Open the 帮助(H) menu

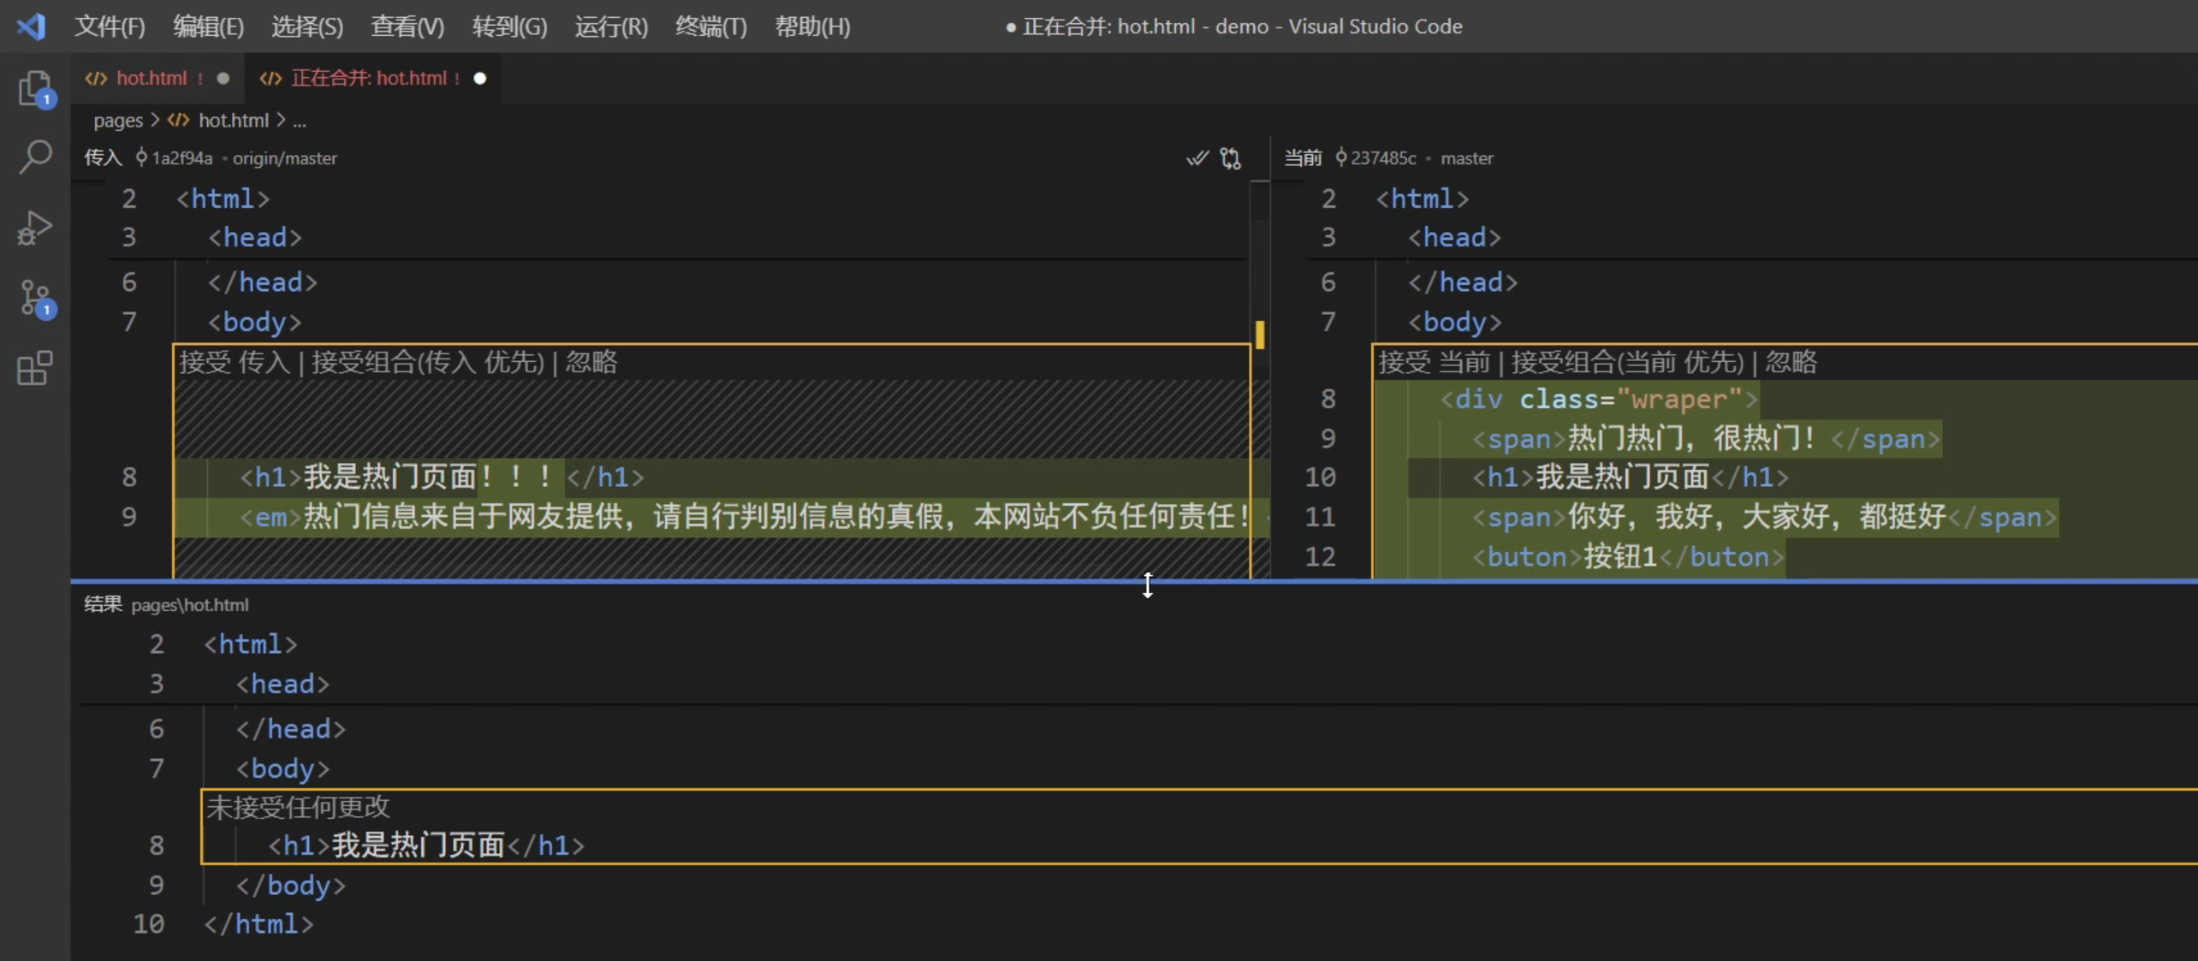pyautogui.click(x=812, y=26)
